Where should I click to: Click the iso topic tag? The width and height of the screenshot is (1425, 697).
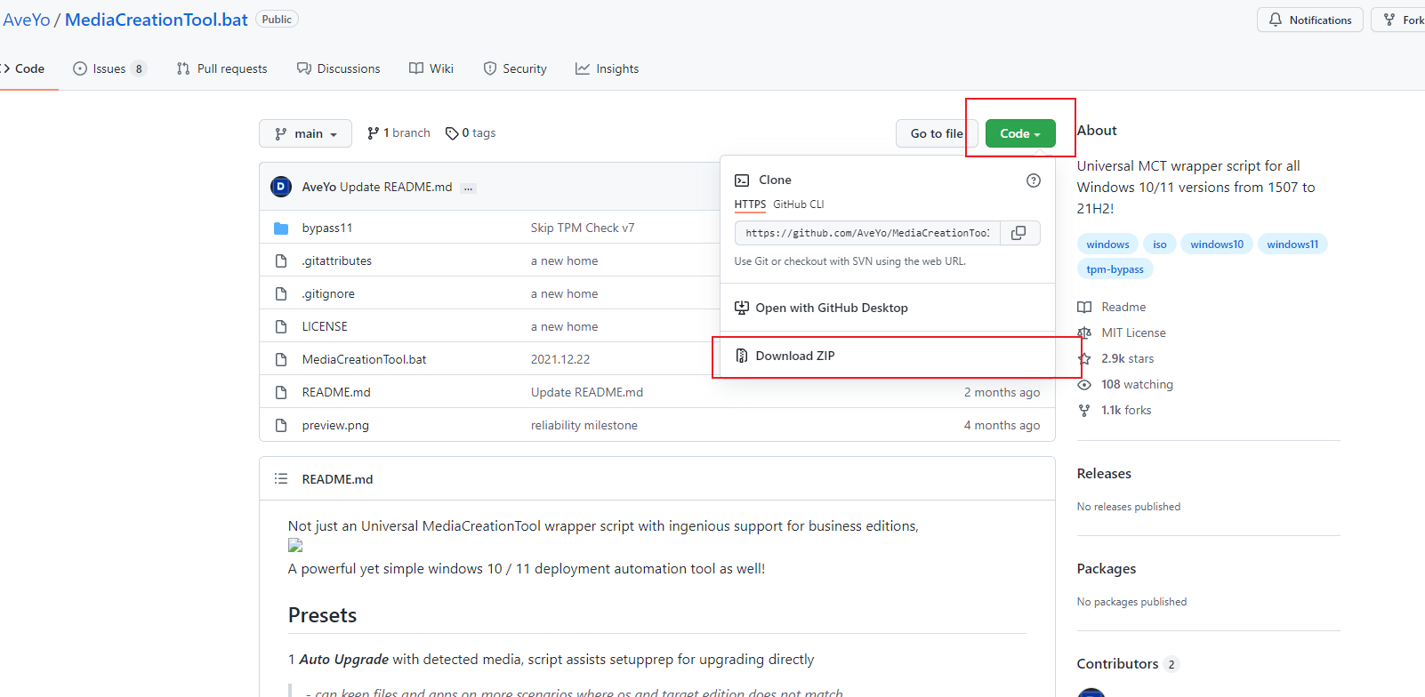1160,244
